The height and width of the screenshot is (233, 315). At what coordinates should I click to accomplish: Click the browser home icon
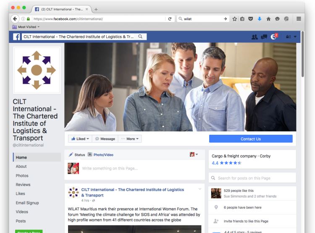tap(268, 19)
